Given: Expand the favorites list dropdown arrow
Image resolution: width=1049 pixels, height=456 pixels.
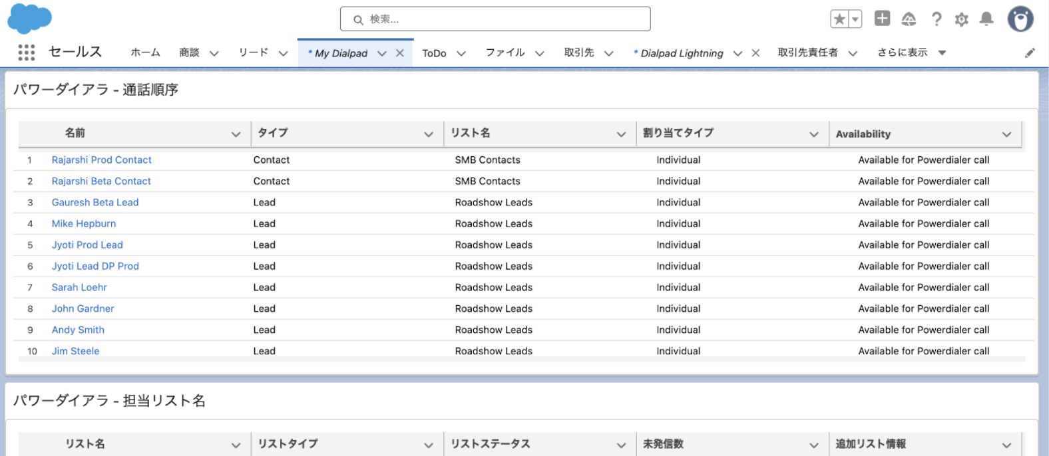Looking at the screenshot, I should pyautogui.click(x=855, y=19).
